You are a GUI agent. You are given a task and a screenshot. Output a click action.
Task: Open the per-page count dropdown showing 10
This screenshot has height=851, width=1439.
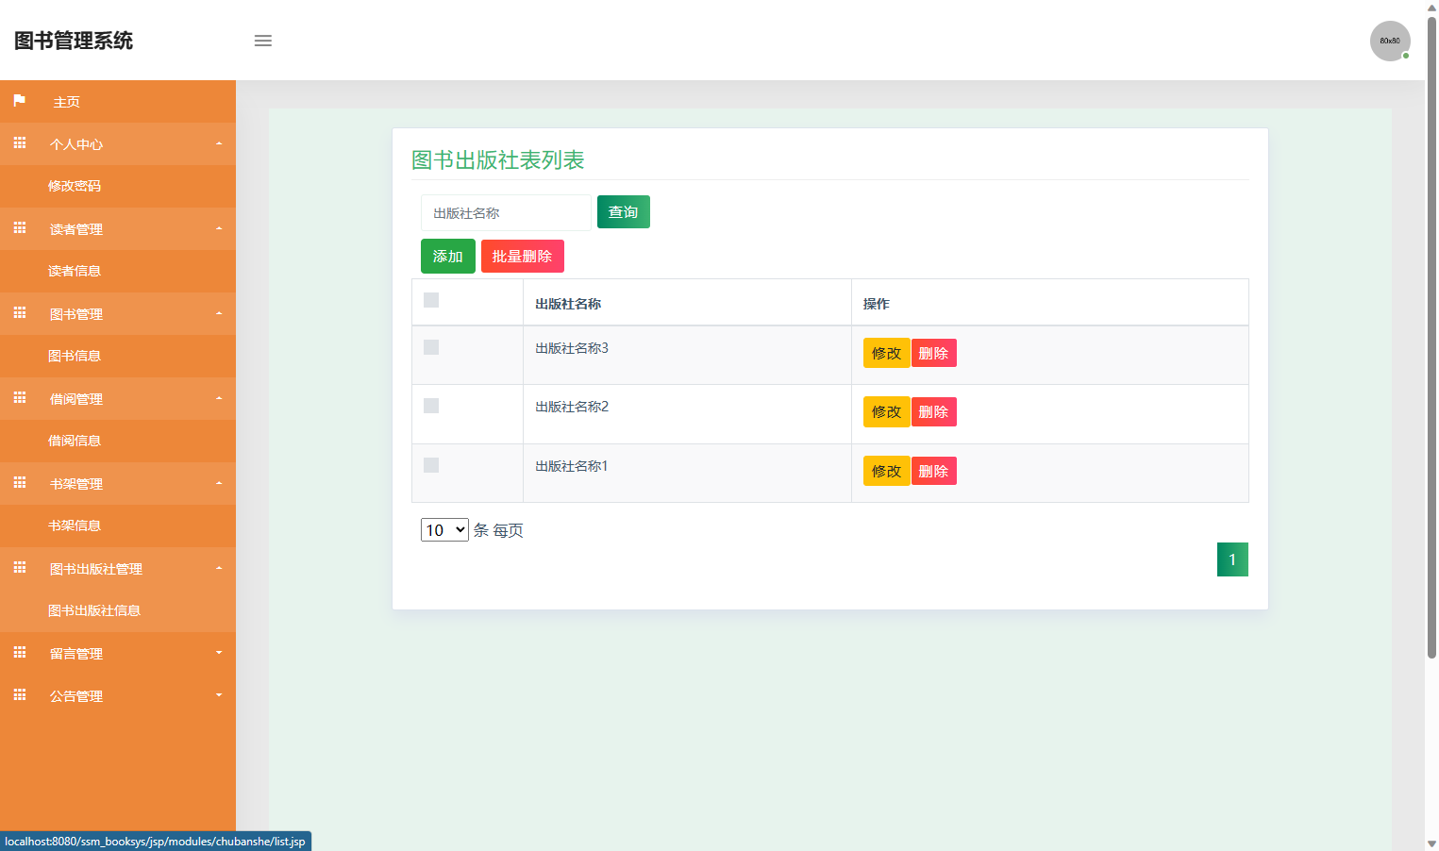tap(443, 529)
